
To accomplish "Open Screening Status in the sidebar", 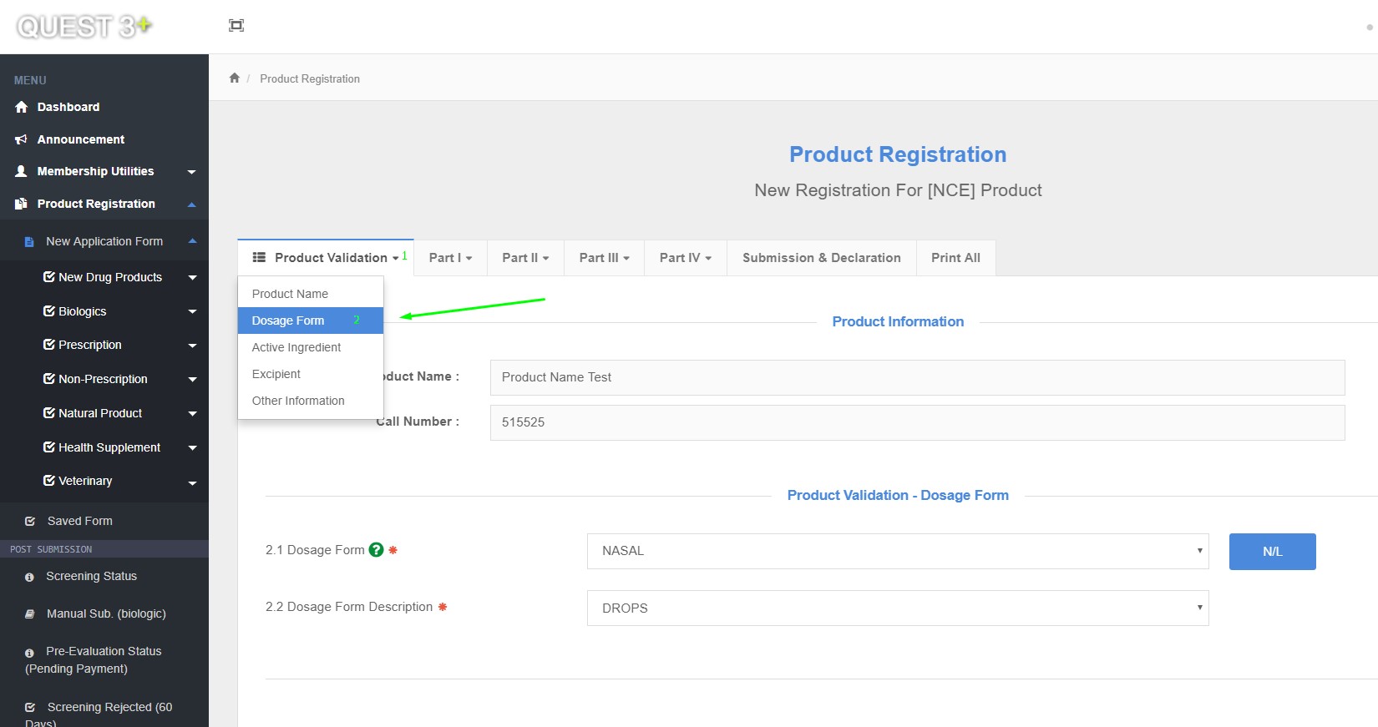I will point(91,576).
